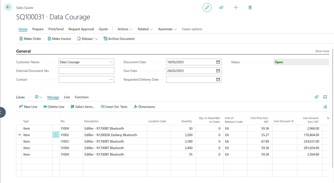Screen dimensions: 334x183
Task: Open the Release split-button dropdown arrow
Action: (x=97, y=39)
